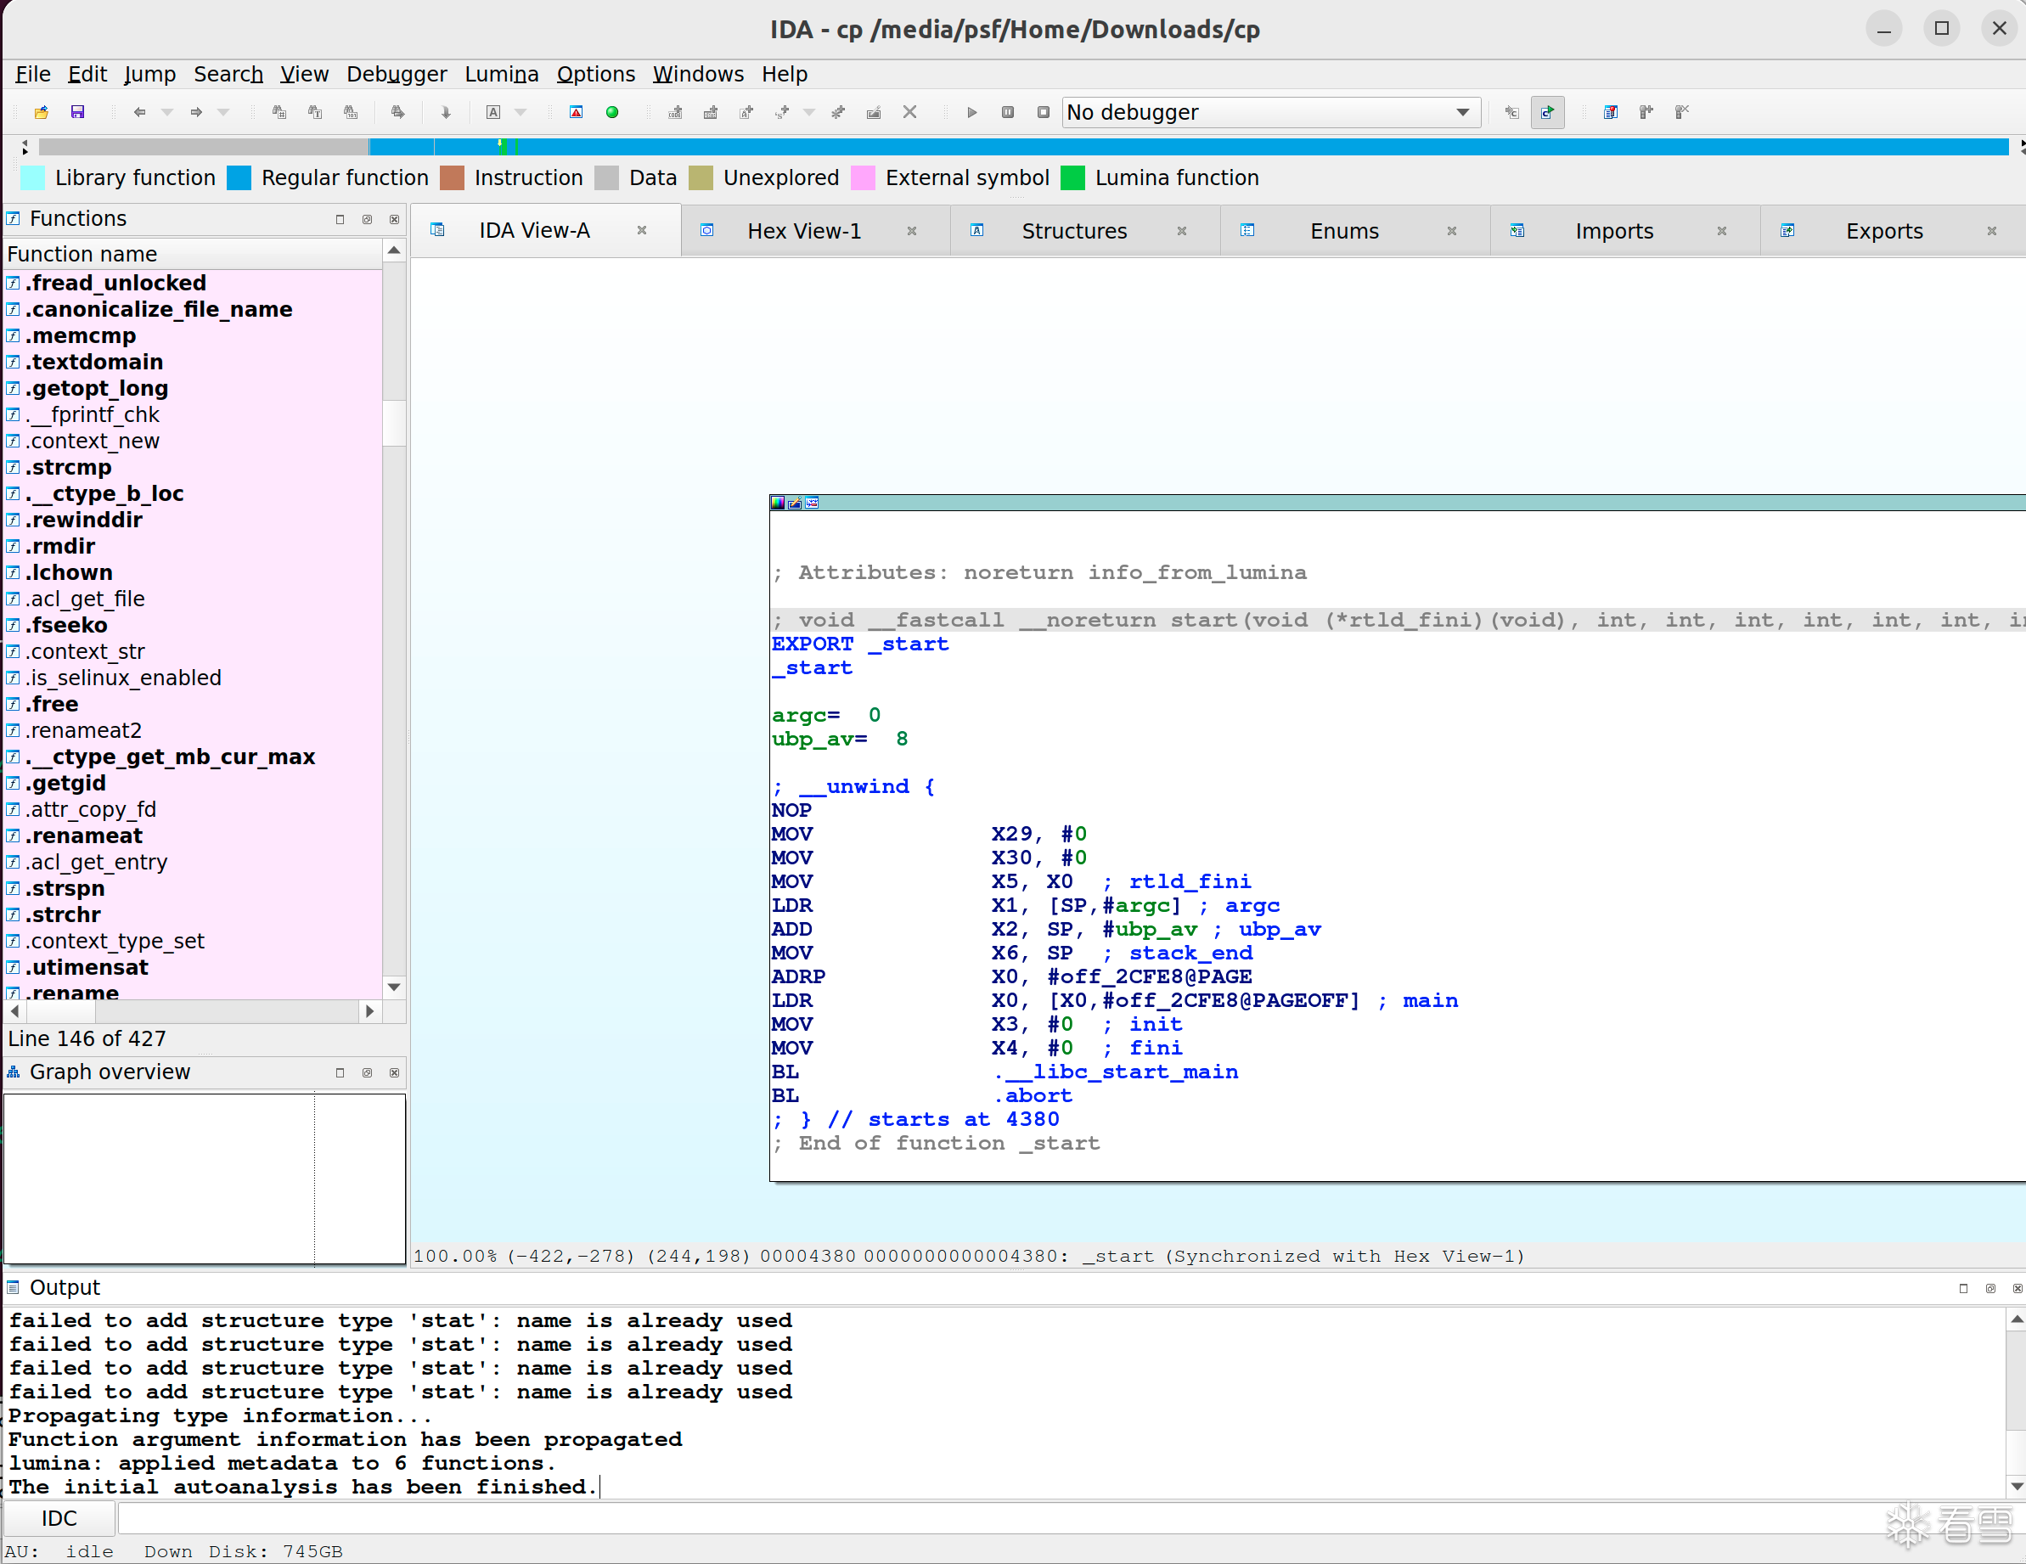The width and height of the screenshot is (2026, 1564).
Task: Click the green circle toolbar icon
Action: pos(612,112)
